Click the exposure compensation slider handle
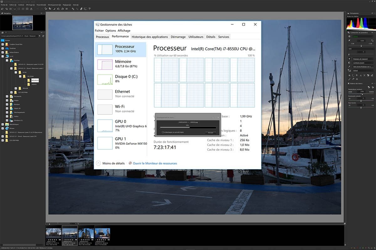The image size is (376, 250). pos(361,46)
